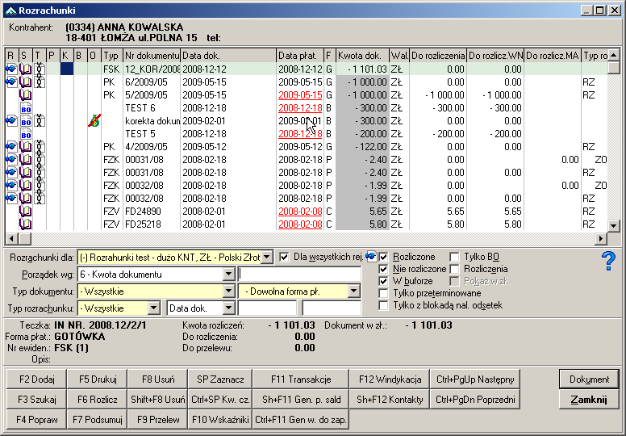This screenshot has width=626, height=436.
Task: Open the Typ rozrachunku dropdown
Action: [x=153, y=308]
